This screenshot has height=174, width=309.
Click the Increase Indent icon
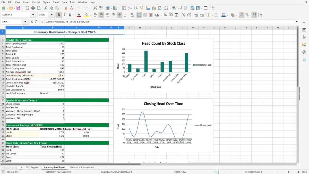pyautogui.click(x=196, y=15)
